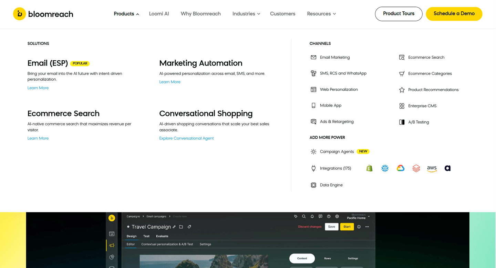
Task: Click the Schedule a Demo button
Action: point(454,14)
